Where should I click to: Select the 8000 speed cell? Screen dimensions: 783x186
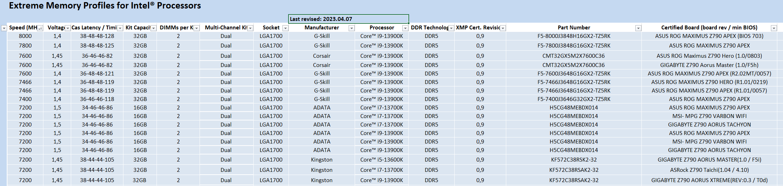25,36
